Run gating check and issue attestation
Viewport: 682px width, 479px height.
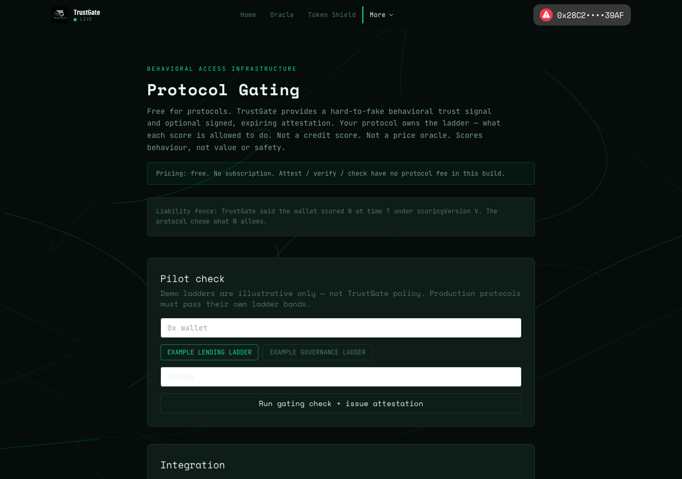pyautogui.click(x=341, y=403)
